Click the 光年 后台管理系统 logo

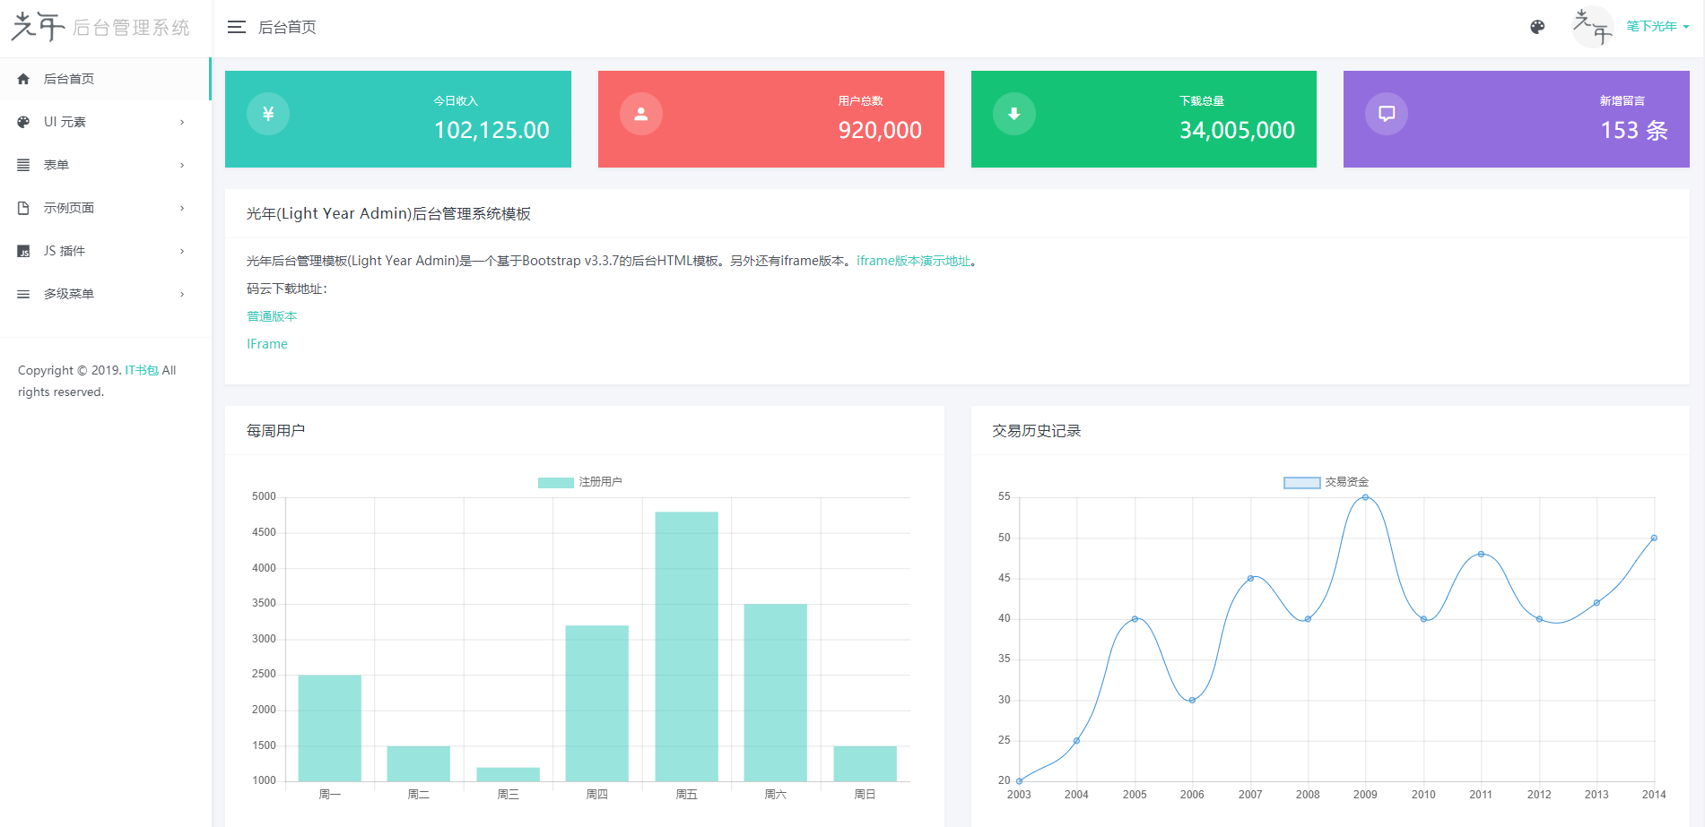(100, 27)
